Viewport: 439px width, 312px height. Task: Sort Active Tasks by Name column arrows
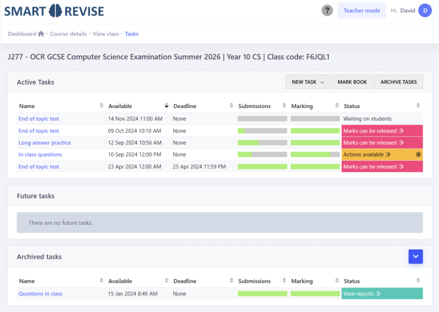pyautogui.click(x=102, y=106)
